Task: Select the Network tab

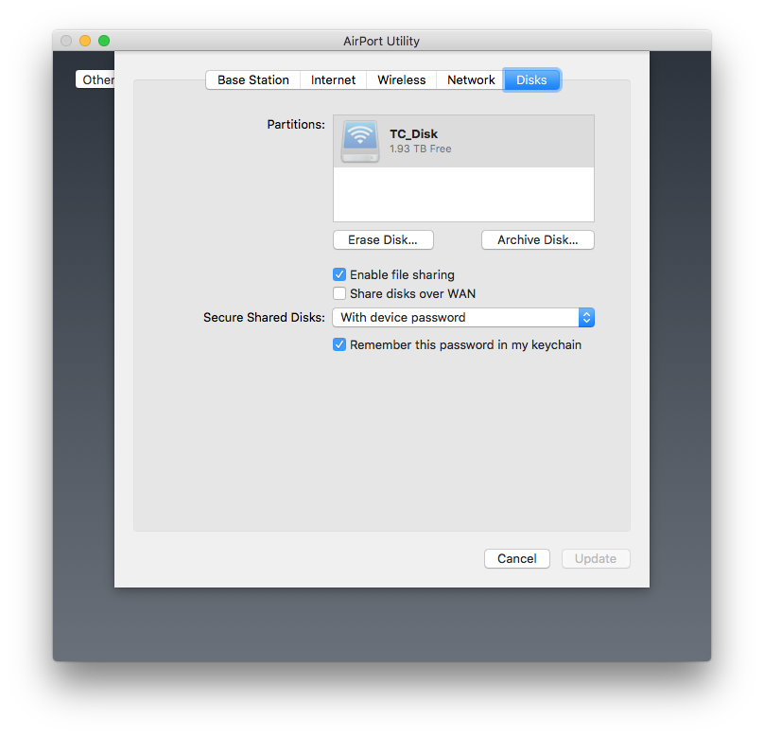Action: coord(471,79)
